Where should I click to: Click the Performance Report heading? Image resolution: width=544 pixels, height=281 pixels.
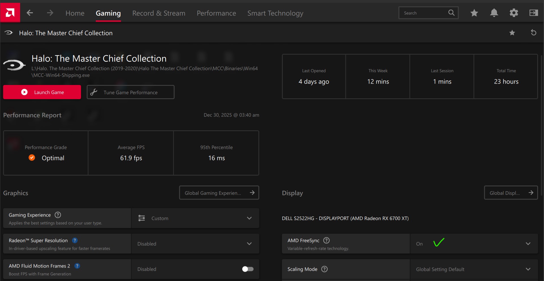tap(32, 115)
